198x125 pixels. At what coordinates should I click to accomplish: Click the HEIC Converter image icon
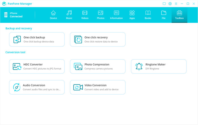(17, 67)
